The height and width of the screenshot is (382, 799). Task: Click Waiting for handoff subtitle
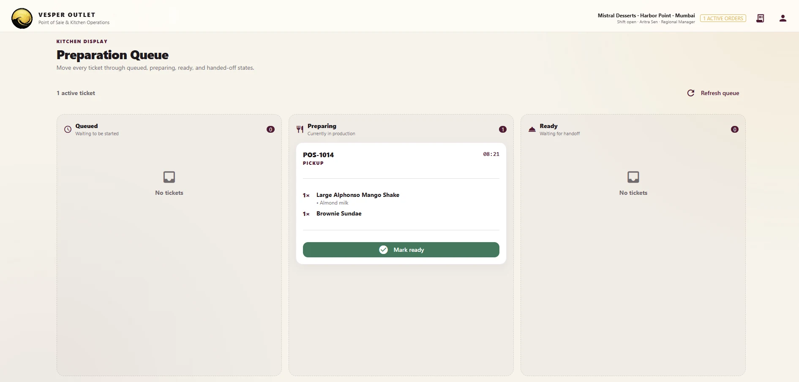click(559, 134)
